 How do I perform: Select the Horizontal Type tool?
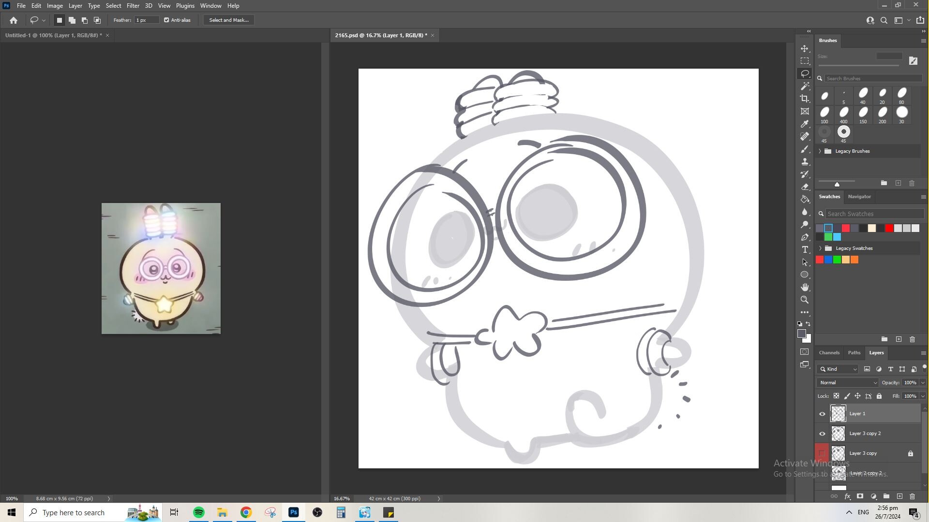pyautogui.click(x=805, y=250)
